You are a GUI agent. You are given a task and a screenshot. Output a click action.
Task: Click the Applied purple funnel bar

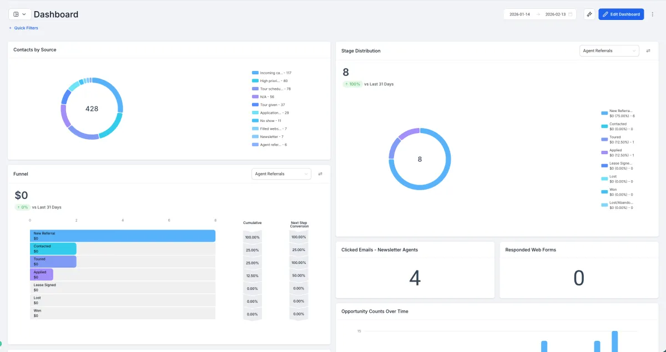(42, 275)
